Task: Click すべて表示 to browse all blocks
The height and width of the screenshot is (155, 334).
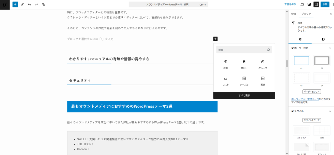Action: click(x=244, y=96)
